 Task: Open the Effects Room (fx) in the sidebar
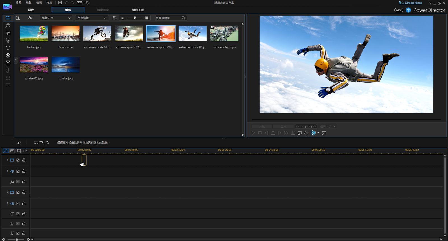coord(8,25)
